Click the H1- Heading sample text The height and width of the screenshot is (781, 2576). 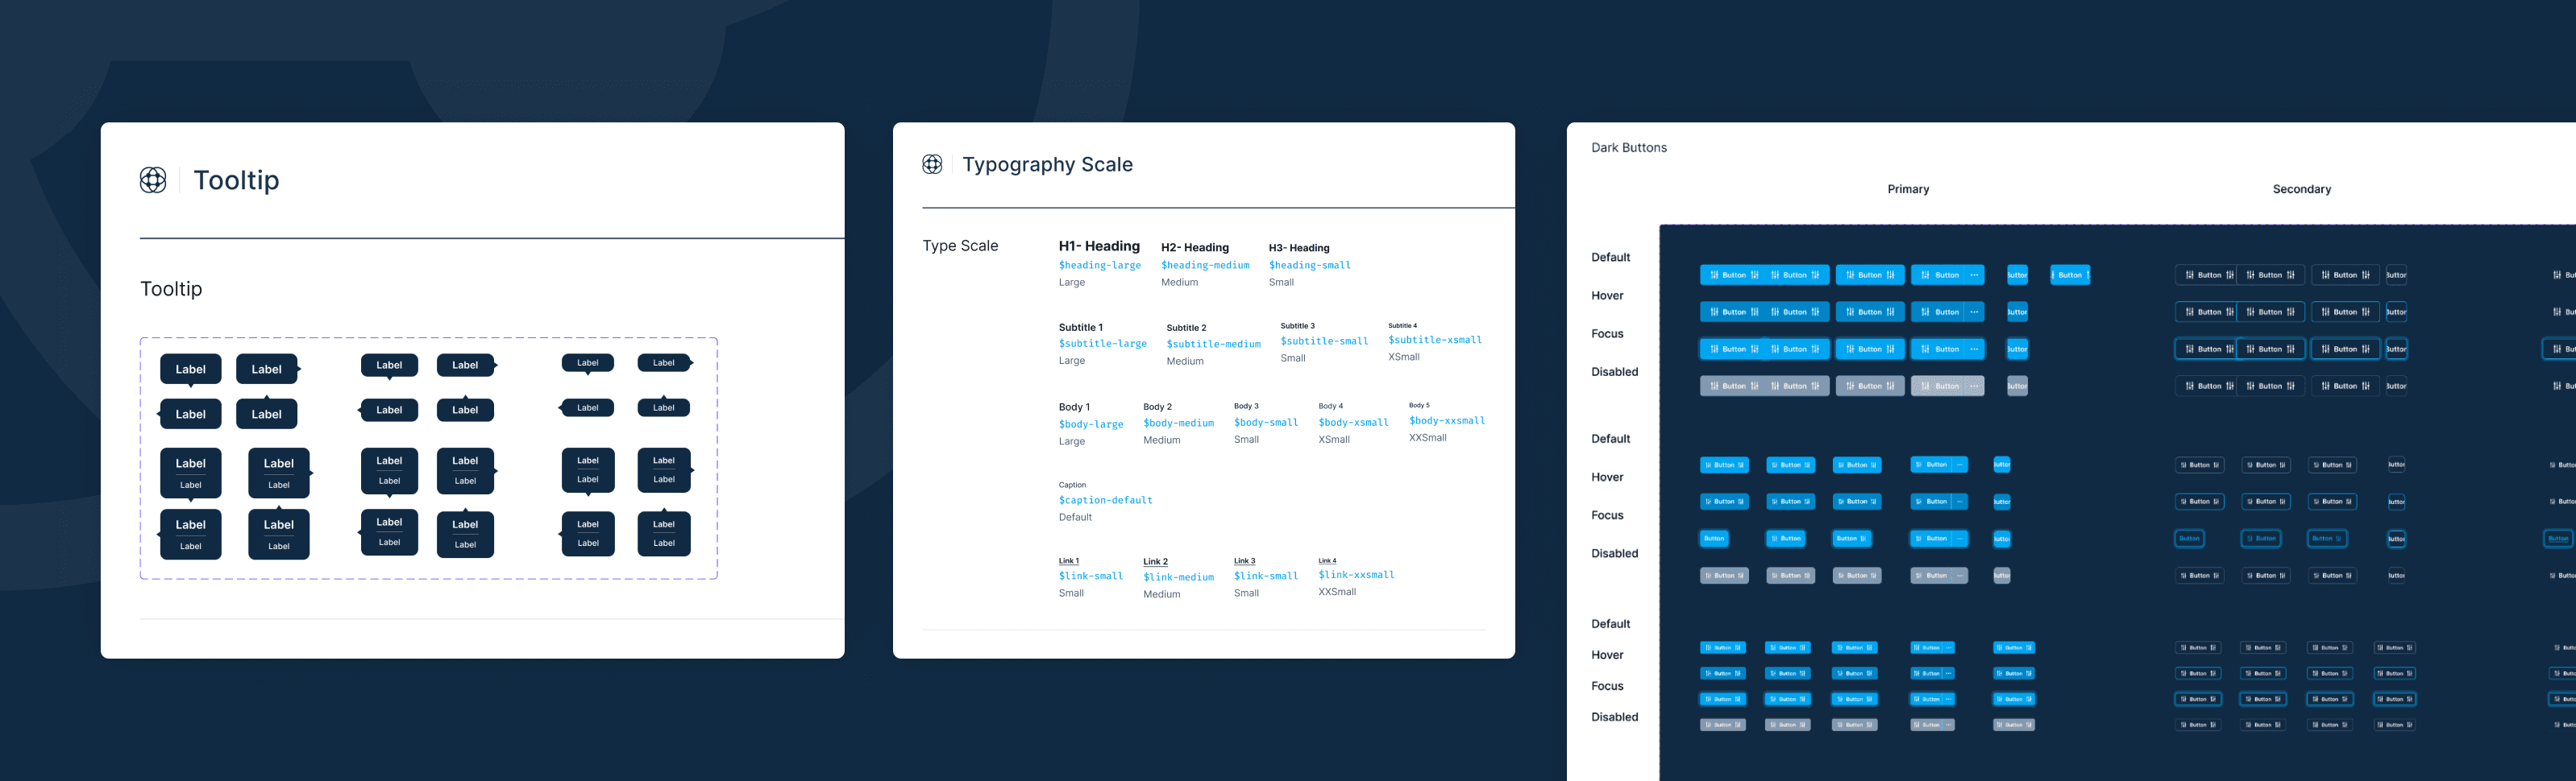click(1099, 246)
